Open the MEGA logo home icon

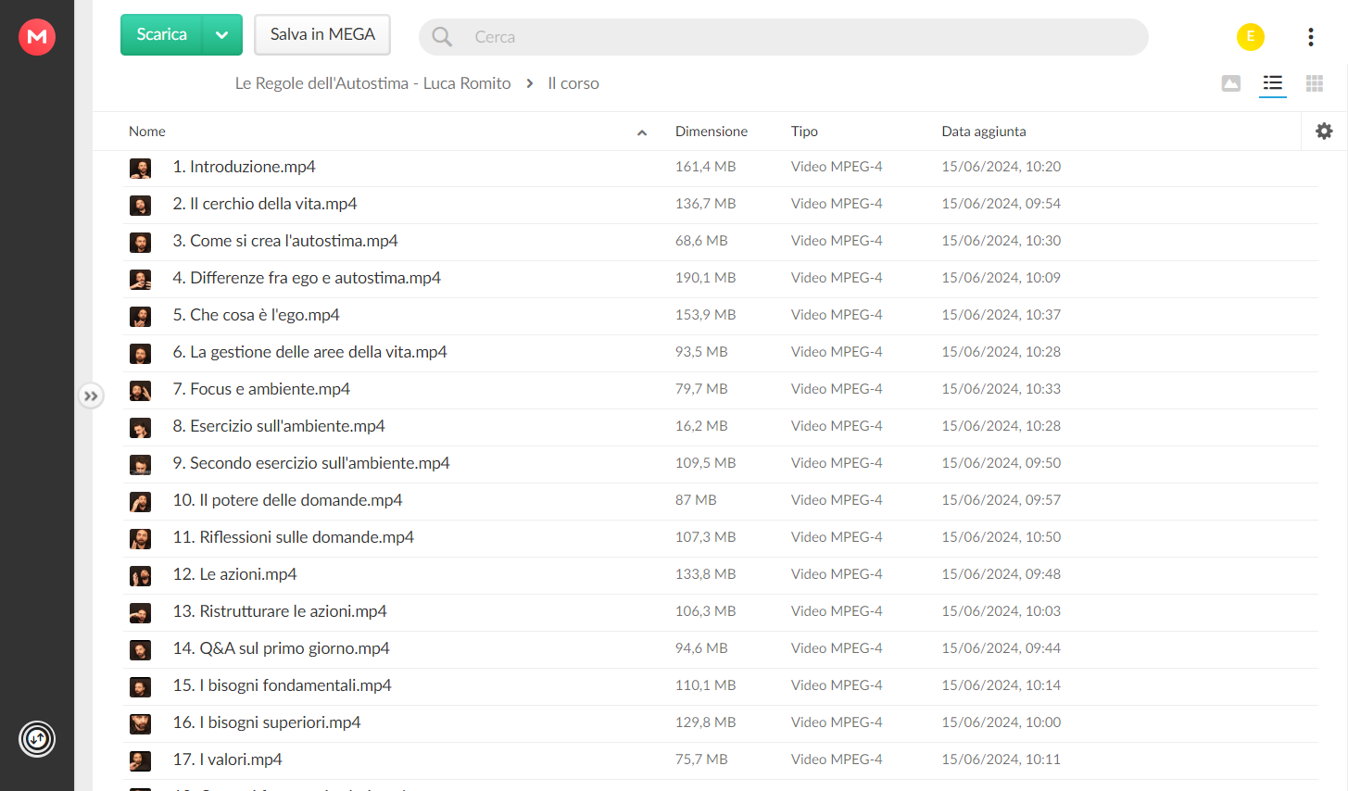tap(37, 37)
